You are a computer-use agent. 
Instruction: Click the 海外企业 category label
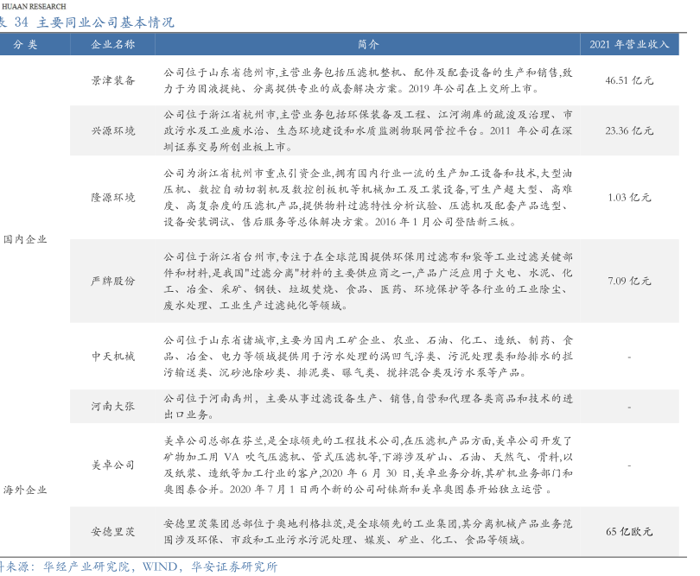pos(25,491)
